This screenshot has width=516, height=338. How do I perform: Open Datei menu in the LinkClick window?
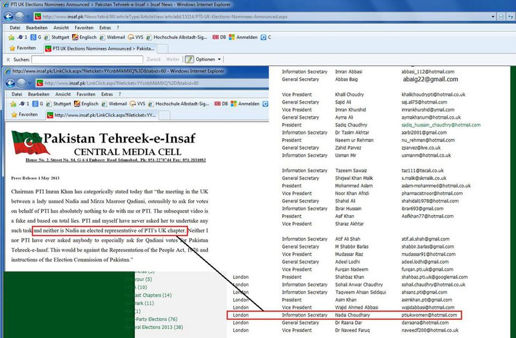[x=17, y=94]
